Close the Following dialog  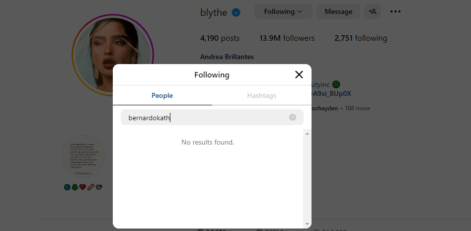(299, 75)
